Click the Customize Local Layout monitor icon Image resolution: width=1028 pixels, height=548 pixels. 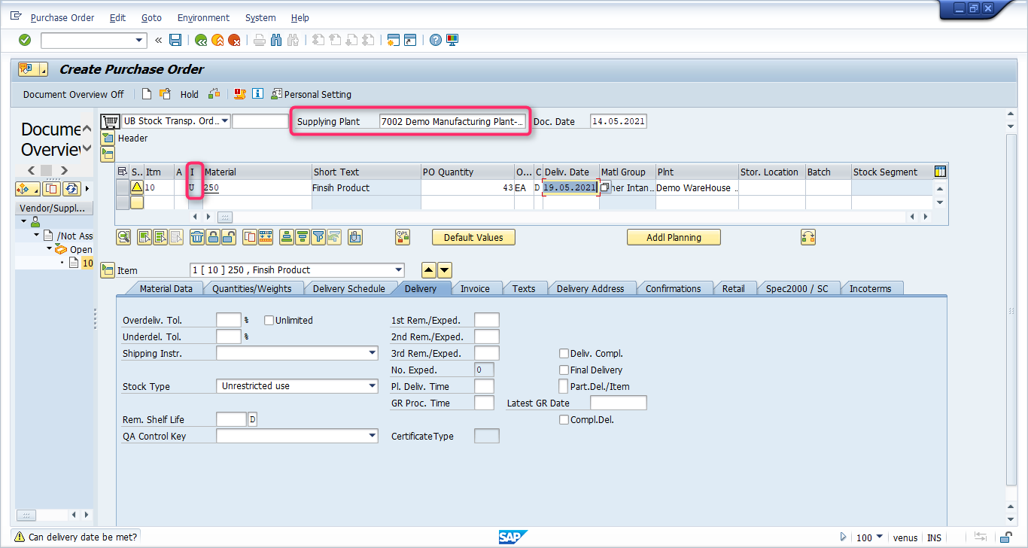[x=452, y=40]
